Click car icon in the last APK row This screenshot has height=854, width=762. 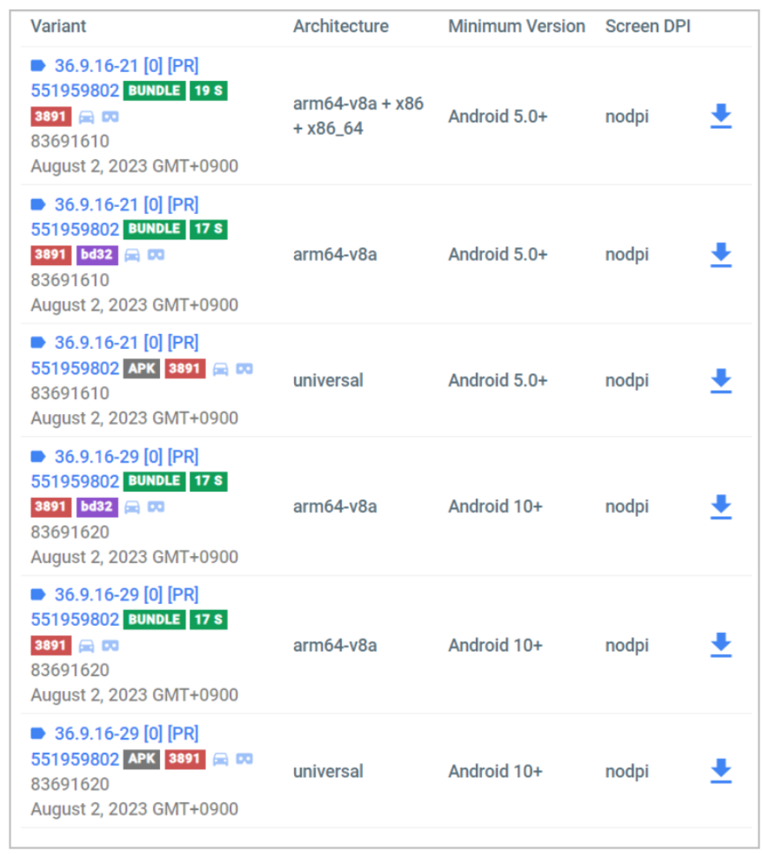click(220, 758)
